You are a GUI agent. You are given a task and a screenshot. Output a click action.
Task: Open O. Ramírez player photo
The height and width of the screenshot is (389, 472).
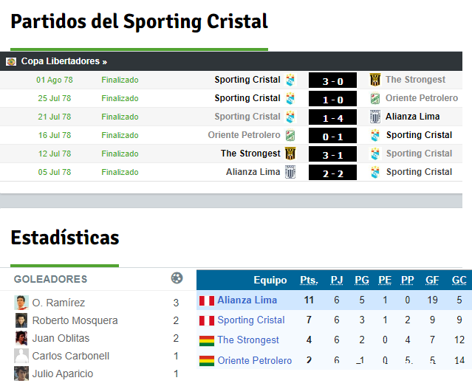point(21,303)
